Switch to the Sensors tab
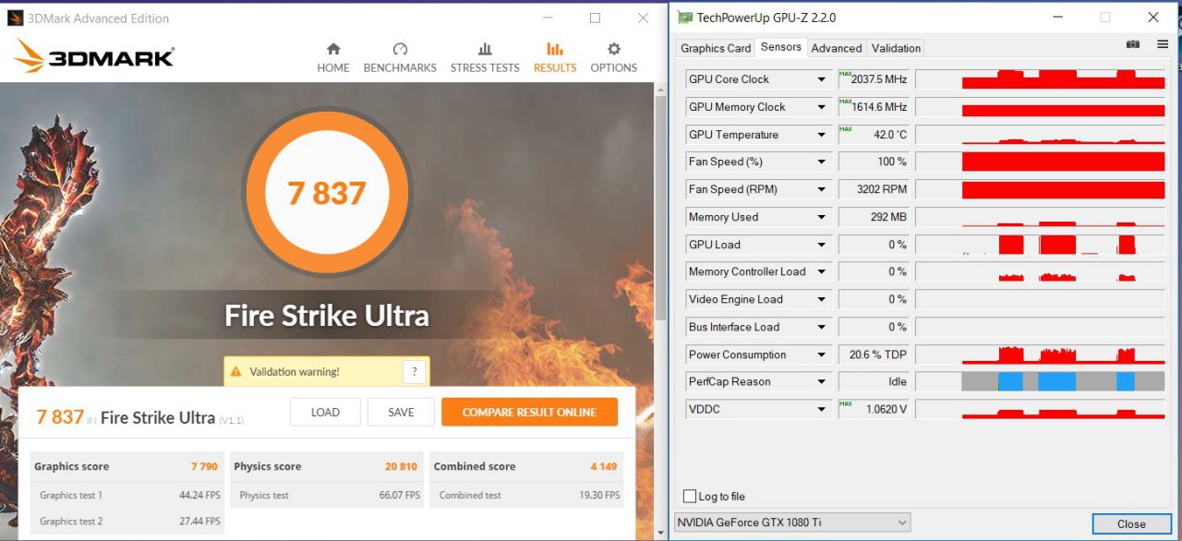 click(x=781, y=47)
